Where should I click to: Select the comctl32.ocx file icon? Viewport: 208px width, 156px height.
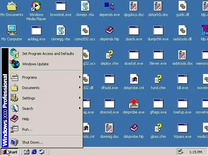[85, 31]
